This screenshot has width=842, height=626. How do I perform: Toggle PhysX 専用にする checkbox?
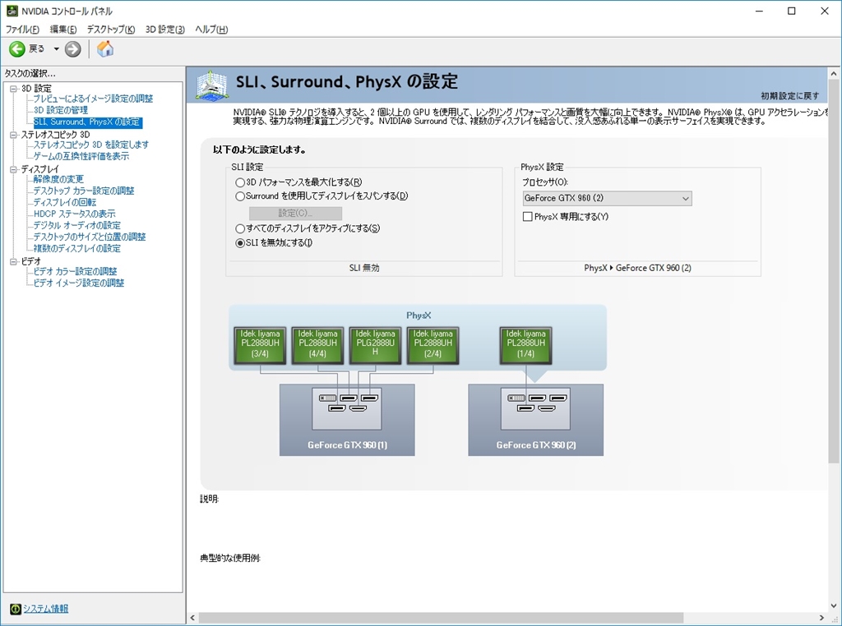click(x=527, y=217)
